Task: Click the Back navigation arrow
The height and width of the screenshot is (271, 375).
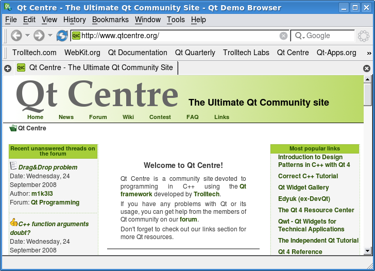Action: pyautogui.click(x=16, y=36)
